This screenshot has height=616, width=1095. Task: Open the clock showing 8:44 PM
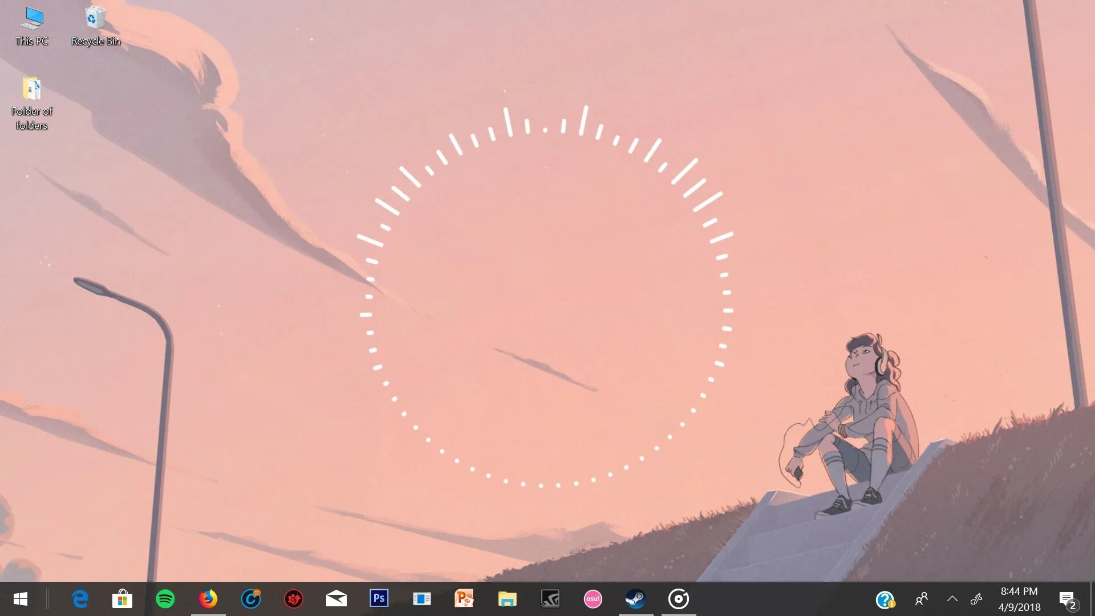tap(1019, 599)
